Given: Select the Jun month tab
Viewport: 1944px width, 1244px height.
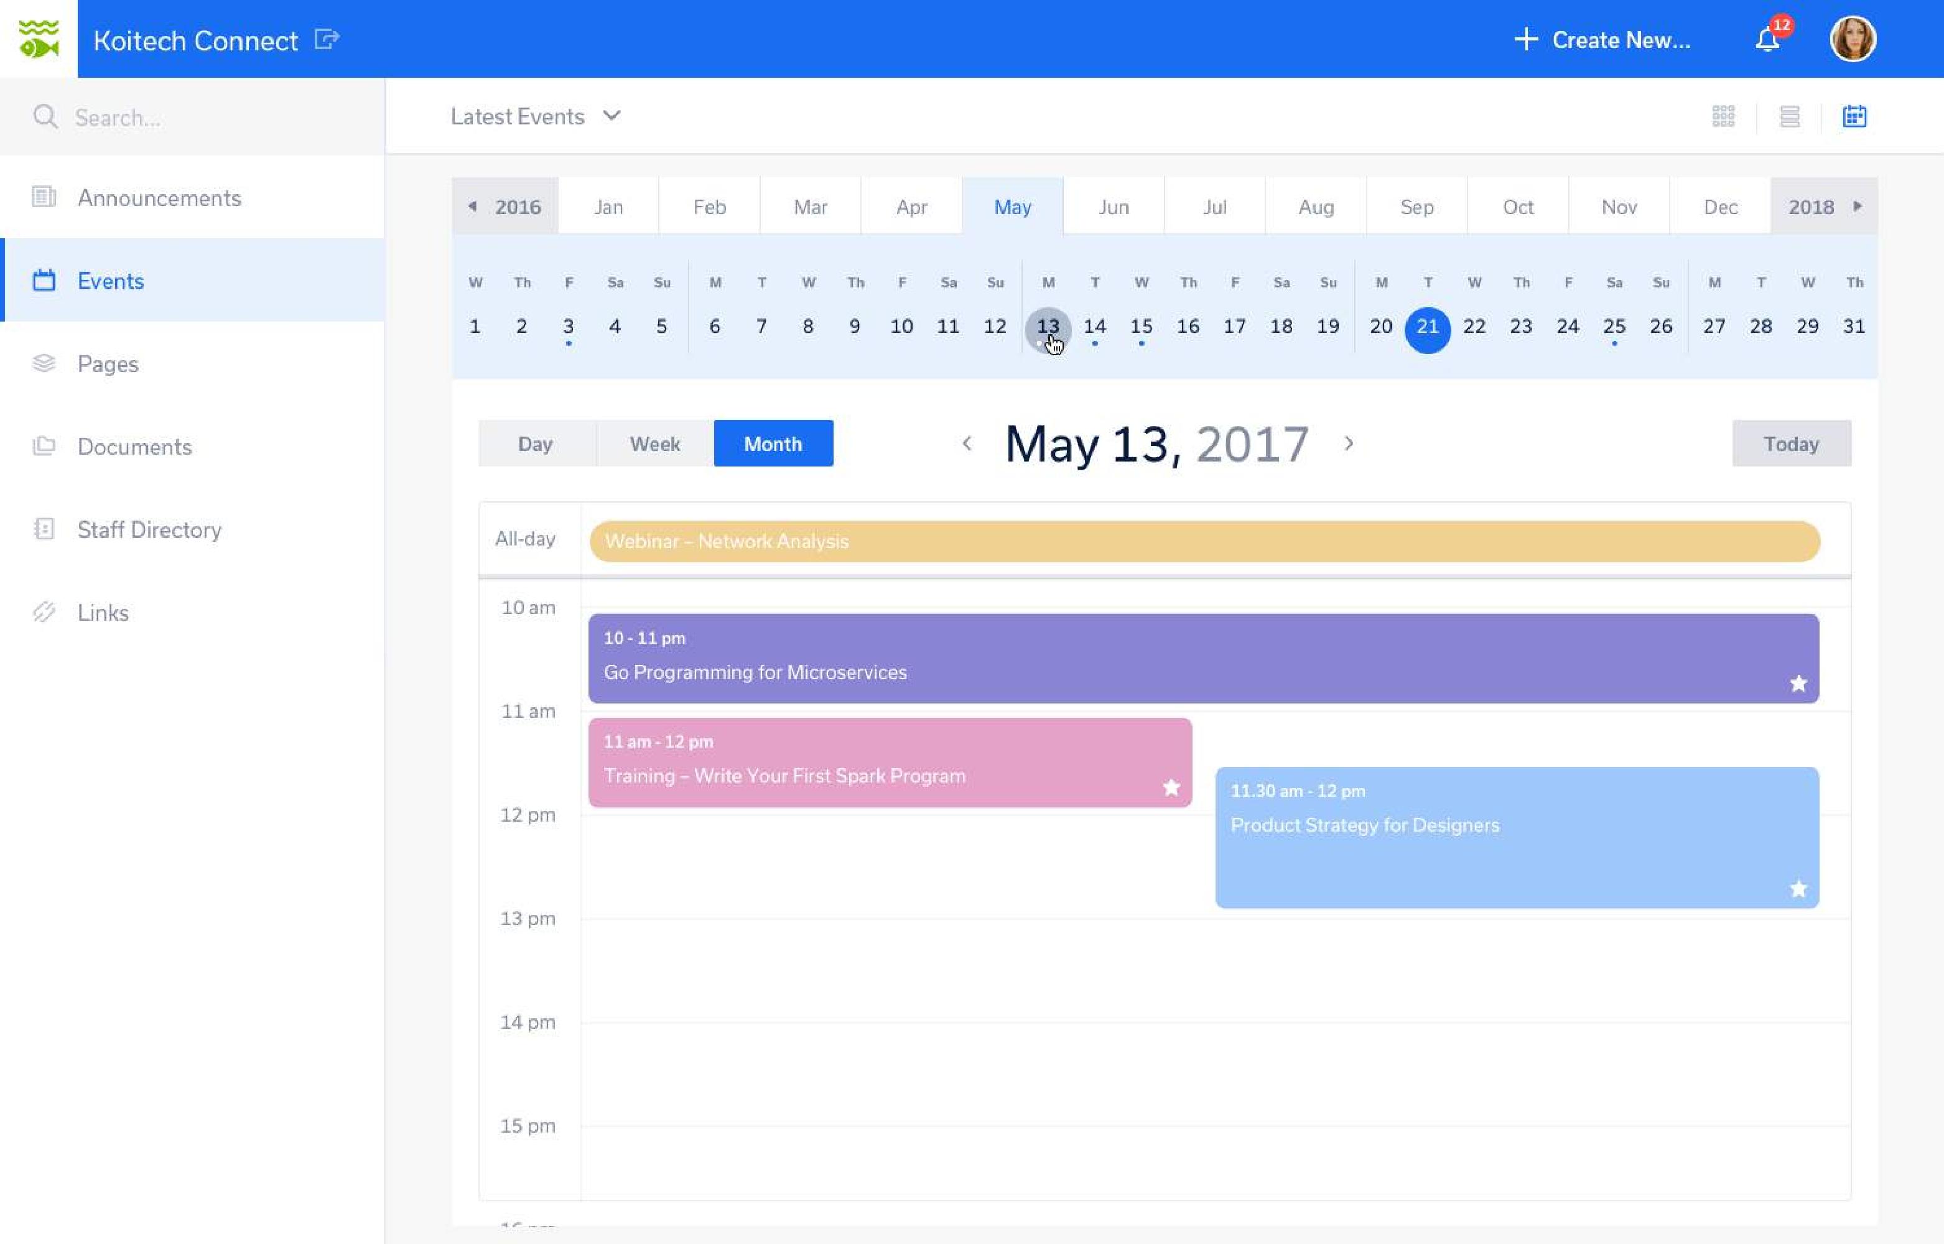Looking at the screenshot, I should [x=1114, y=207].
